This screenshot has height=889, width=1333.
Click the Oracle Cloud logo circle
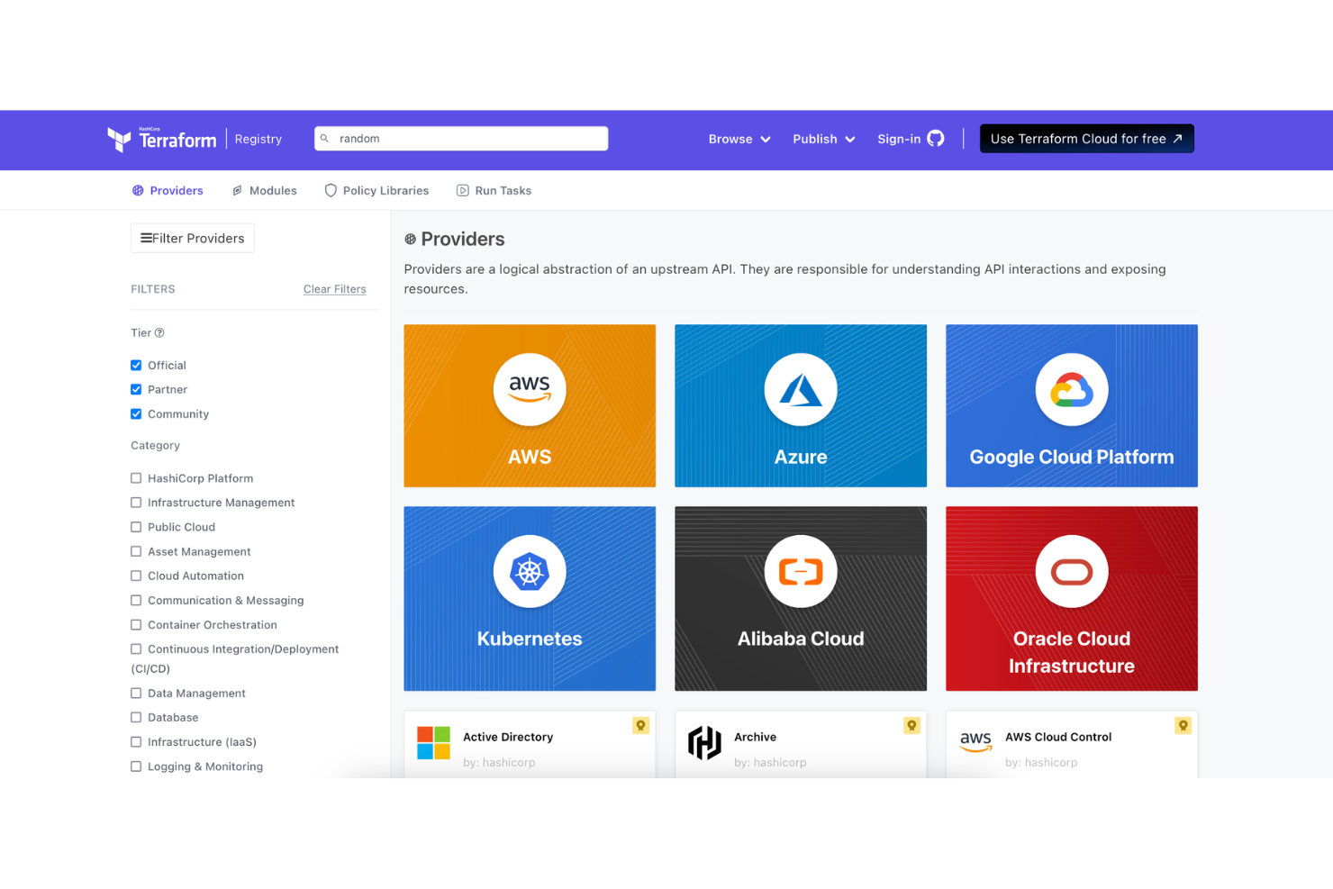[1072, 572]
